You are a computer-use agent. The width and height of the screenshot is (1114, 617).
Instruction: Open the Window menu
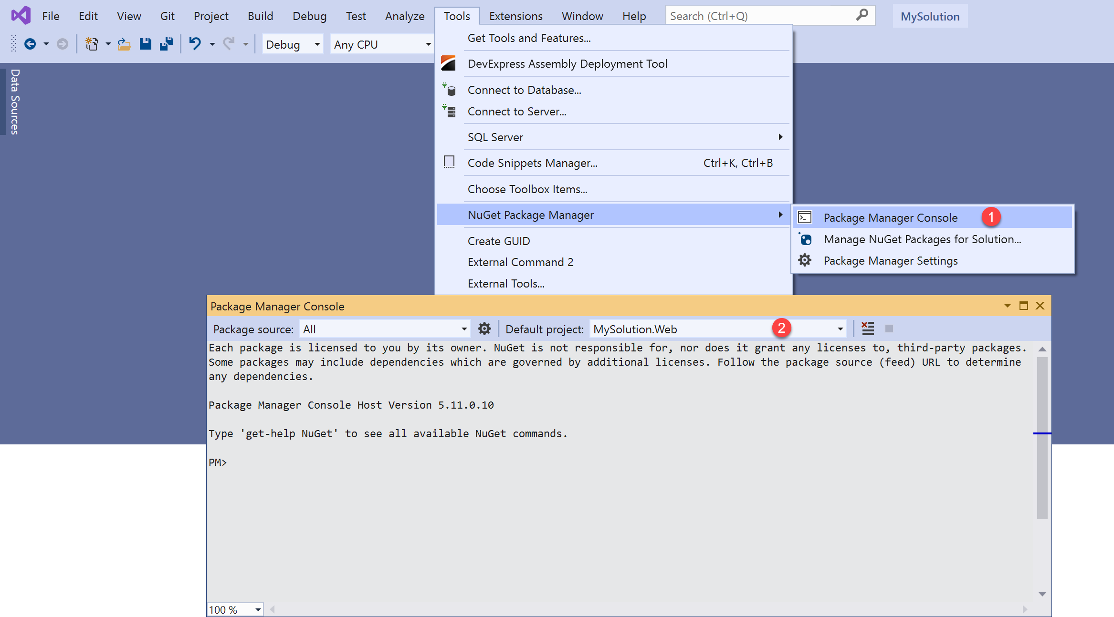coord(582,16)
